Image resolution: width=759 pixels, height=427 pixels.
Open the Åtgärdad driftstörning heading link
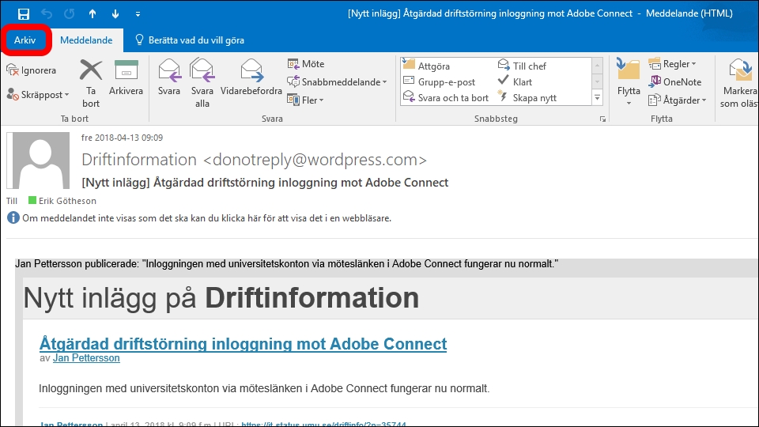(x=243, y=344)
